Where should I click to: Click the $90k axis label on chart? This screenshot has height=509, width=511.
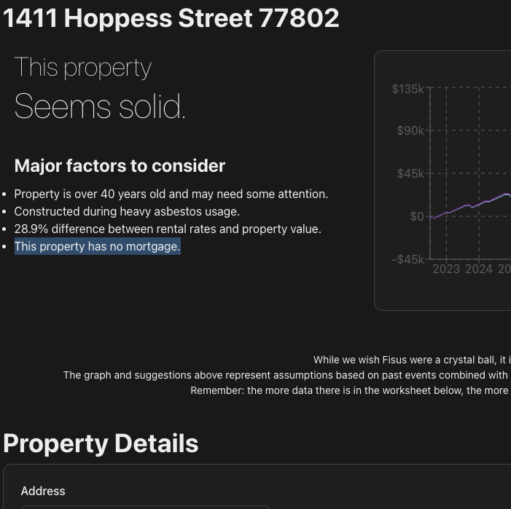click(410, 130)
